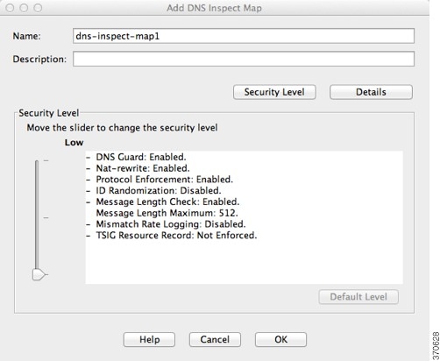Image resolution: width=440 pixels, height=361 pixels.
Task: Click the Security Level button
Action: [x=274, y=92]
